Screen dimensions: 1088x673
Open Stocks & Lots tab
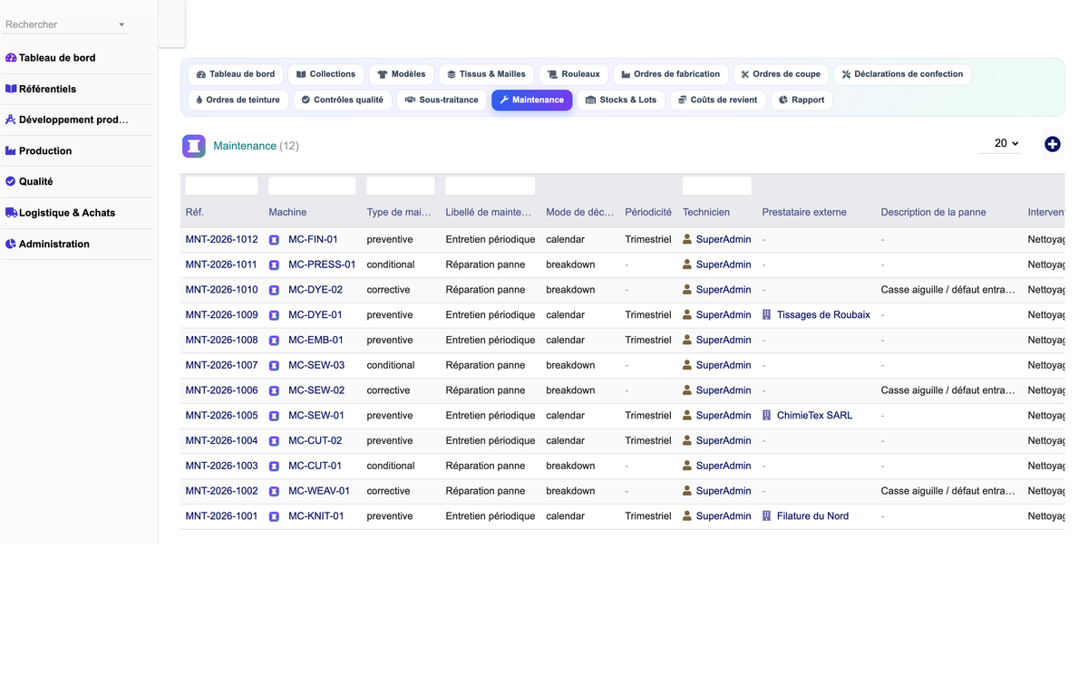tap(621, 100)
